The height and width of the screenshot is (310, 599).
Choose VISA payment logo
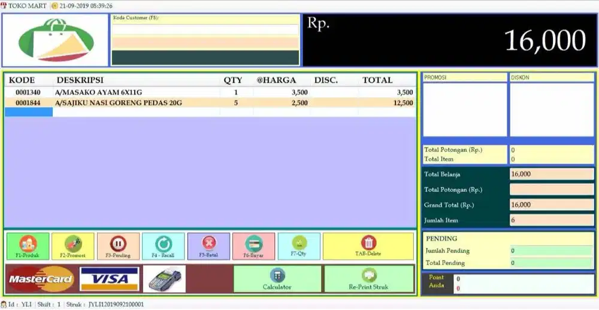[x=110, y=279]
